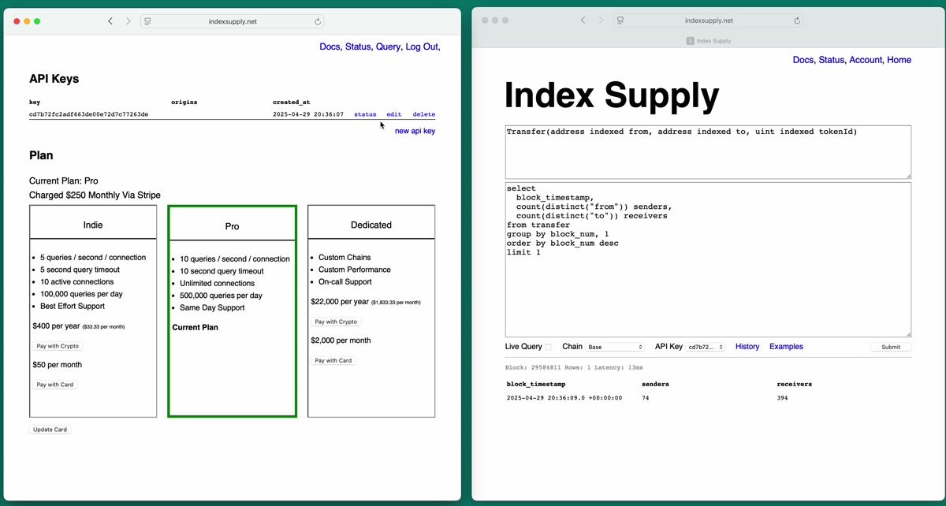This screenshot has width=946, height=506.
Task: Open Account link in right window
Action: [866, 60]
